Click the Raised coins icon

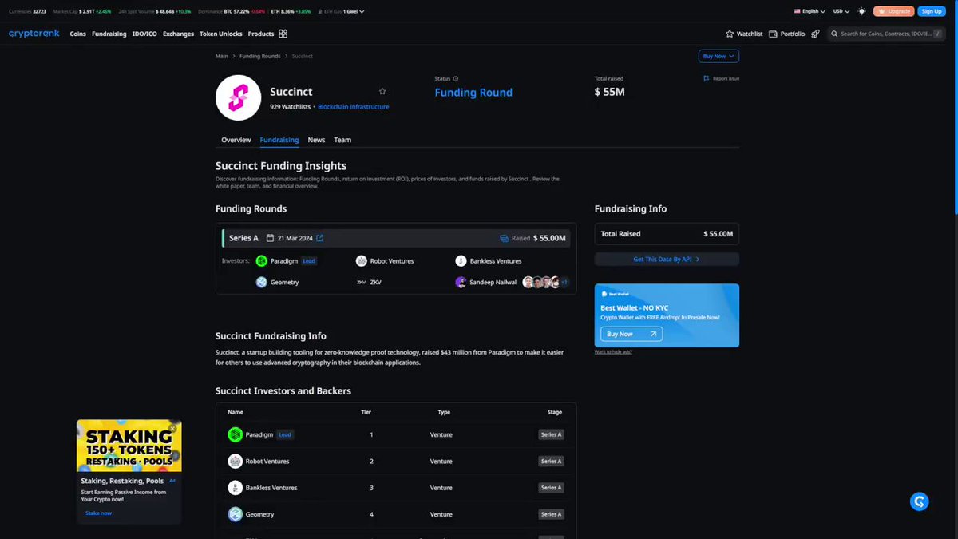coord(504,238)
